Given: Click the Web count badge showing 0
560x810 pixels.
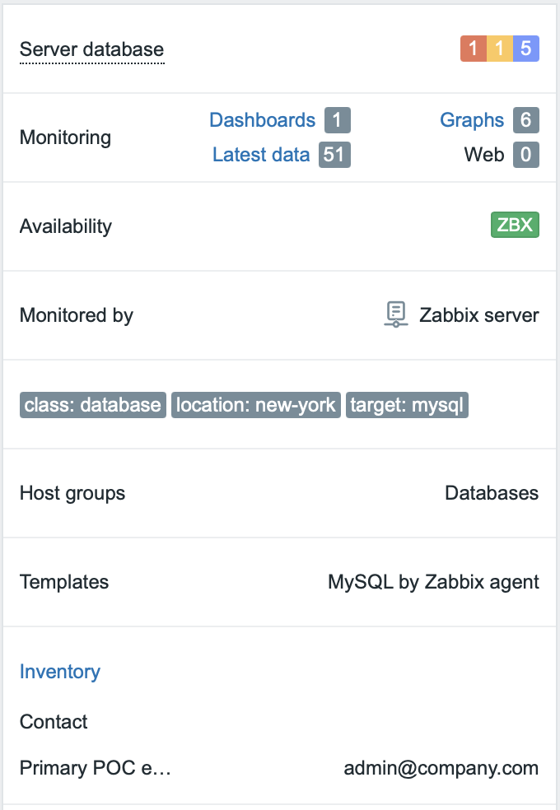Looking at the screenshot, I should click(x=526, y=155).
